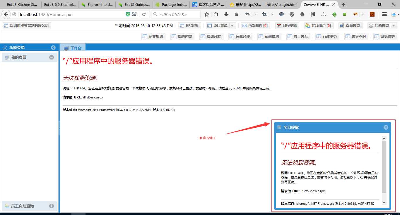This screenshot has width=400, height=215.
Task: Switch to the Package Index browser tab
Action: click(171, 5)
